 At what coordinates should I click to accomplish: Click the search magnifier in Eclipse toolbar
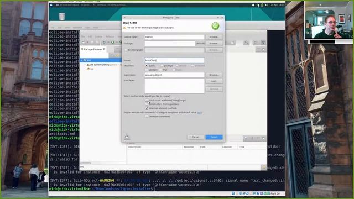pyautogui.click(x=246, y=43)
